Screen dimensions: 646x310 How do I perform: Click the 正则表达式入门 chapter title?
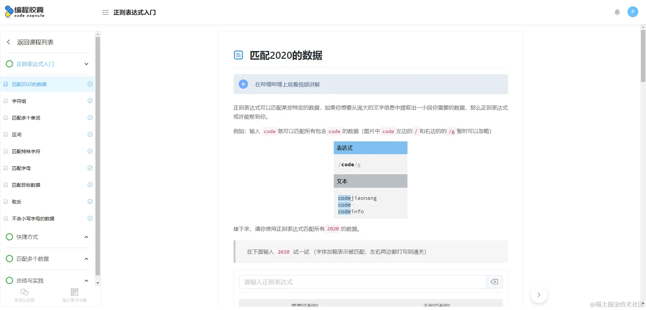point(35,64)
